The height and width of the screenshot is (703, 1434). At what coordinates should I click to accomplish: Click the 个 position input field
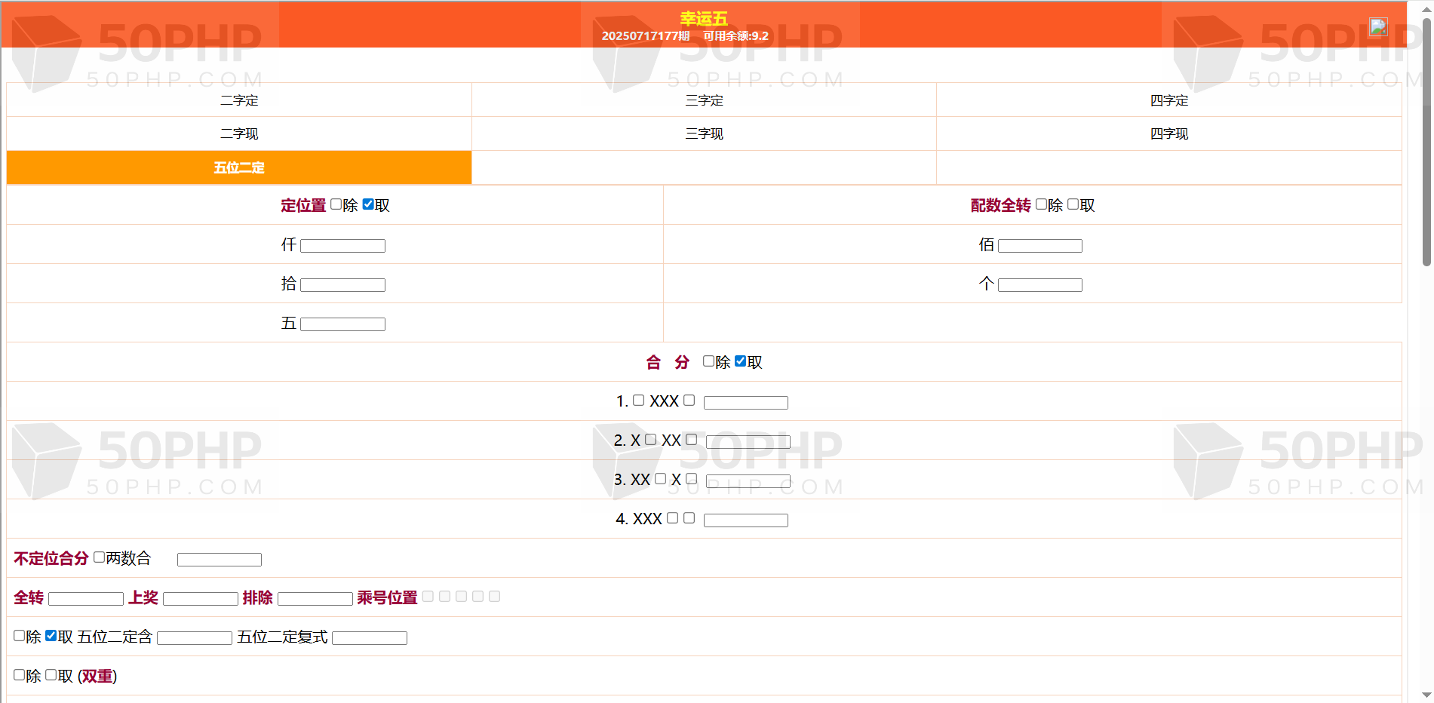click(1039, 285)
